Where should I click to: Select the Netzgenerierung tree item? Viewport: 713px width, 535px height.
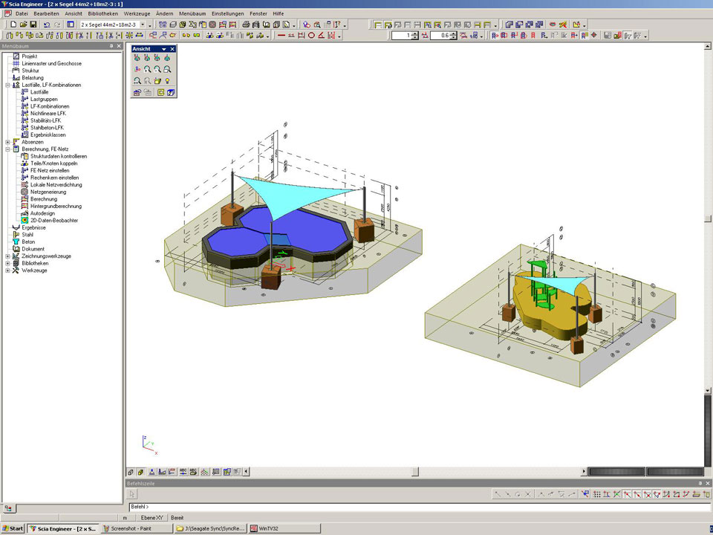click(x=49, y=192)
